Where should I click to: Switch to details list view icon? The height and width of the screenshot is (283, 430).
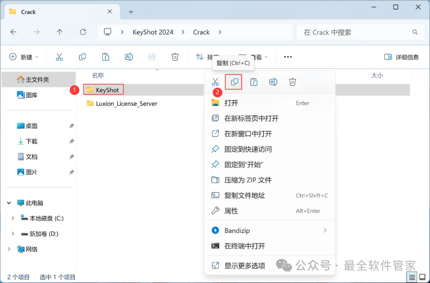412,277
